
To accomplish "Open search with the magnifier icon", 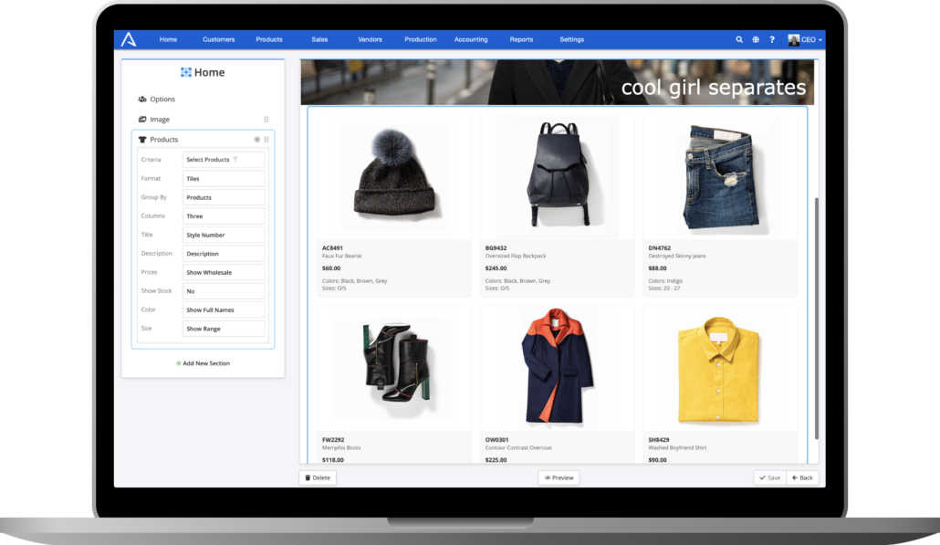I will coord(739,39).
